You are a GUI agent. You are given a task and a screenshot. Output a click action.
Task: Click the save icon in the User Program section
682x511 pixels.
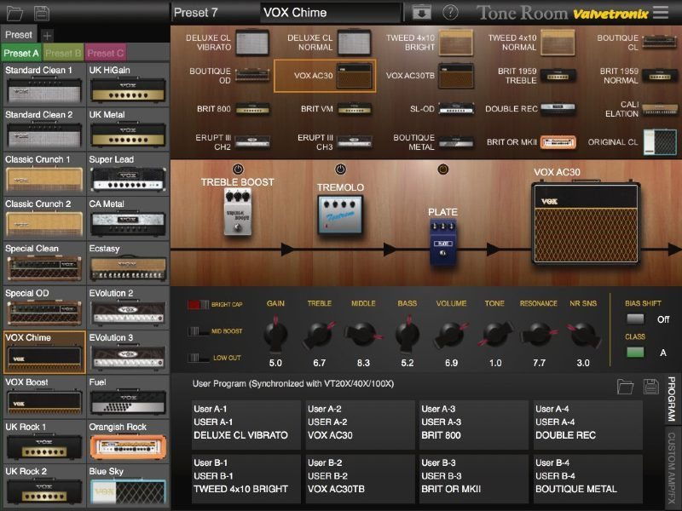tap(651, 386)
